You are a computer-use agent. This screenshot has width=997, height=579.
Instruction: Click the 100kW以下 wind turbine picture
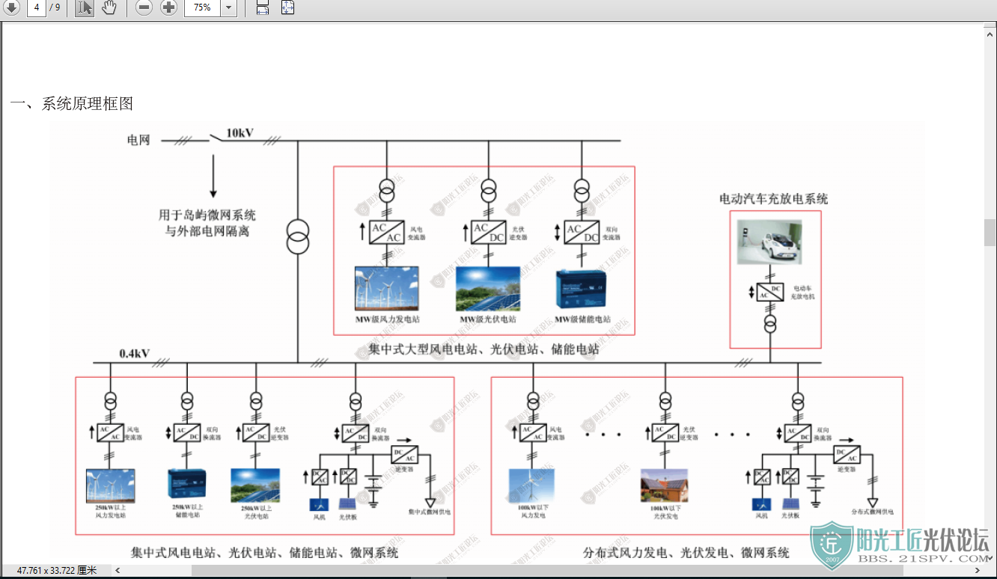(x=532, y=485)
